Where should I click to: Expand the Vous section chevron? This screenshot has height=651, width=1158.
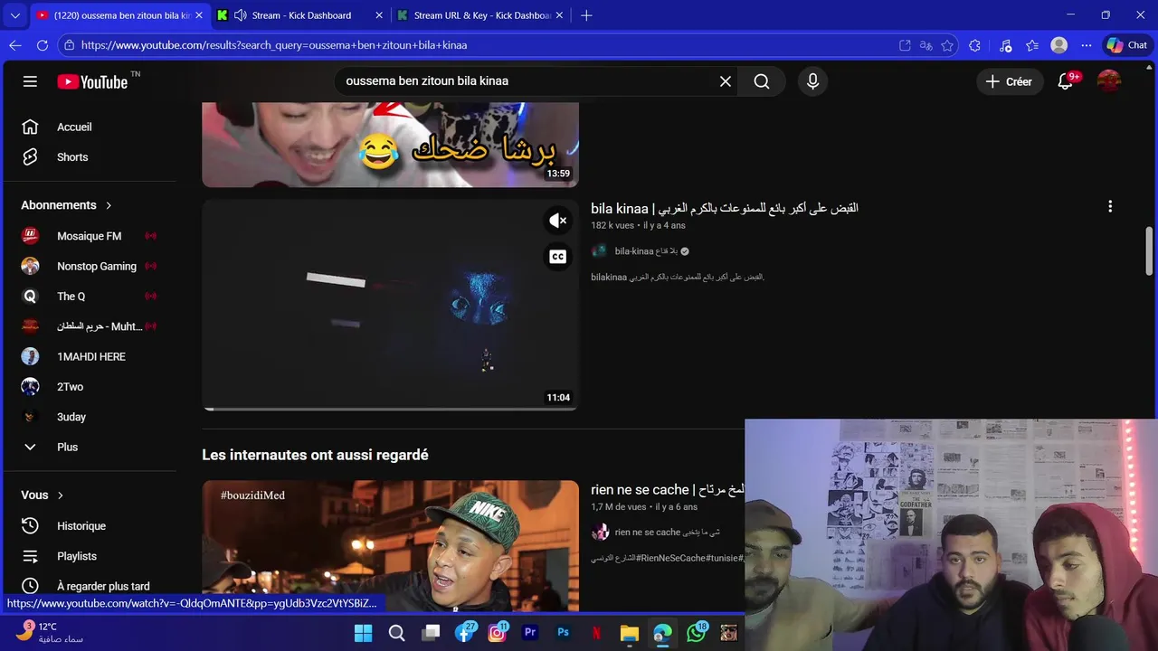pos(61,495)
